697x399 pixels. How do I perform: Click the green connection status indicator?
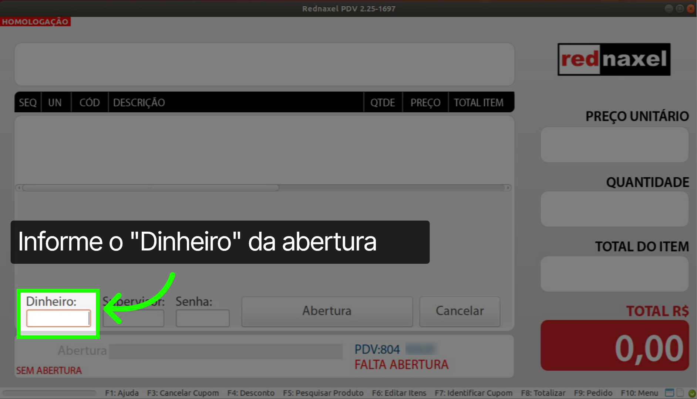coord(692,393)
